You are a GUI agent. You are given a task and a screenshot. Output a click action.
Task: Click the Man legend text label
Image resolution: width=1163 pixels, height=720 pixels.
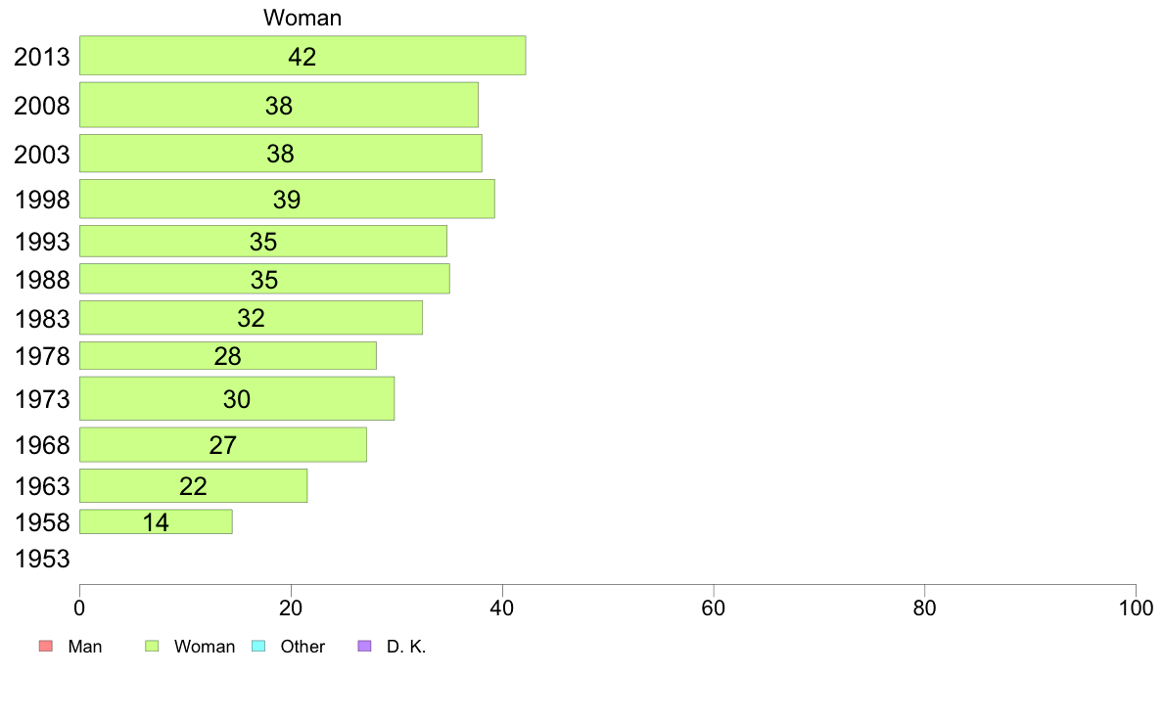pos(84,647)
